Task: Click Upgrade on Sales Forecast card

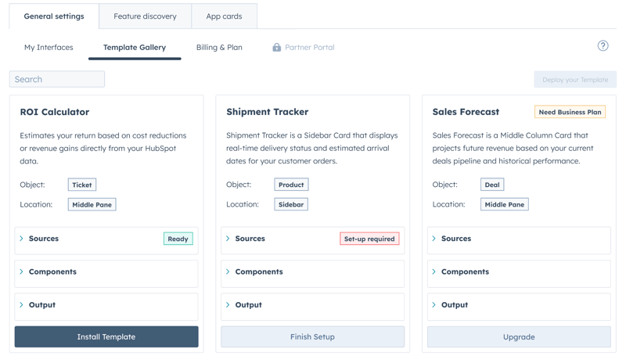Action: click(519, 337)
